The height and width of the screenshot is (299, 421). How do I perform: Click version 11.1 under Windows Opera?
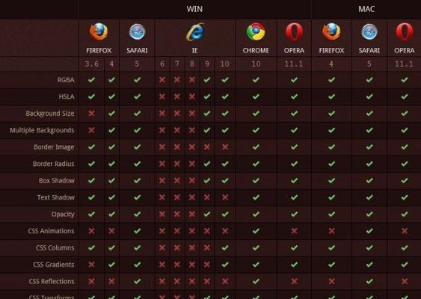pos(294,64)
